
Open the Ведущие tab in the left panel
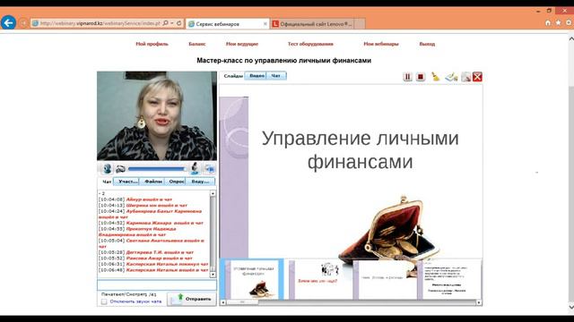(x=200, y=181)
